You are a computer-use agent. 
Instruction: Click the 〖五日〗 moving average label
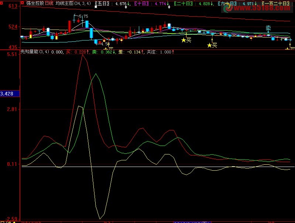coord(102,4)
